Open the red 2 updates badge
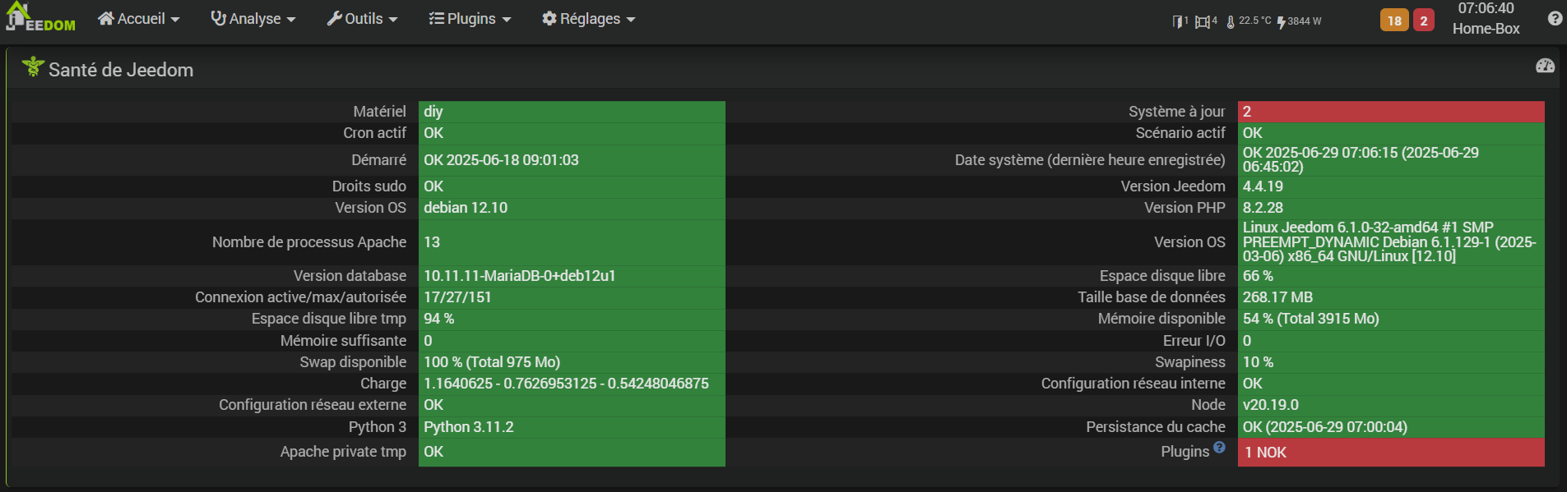The width and height of the screenshot is (1567, 492). pyautogui.click(x=1424, y=21)
